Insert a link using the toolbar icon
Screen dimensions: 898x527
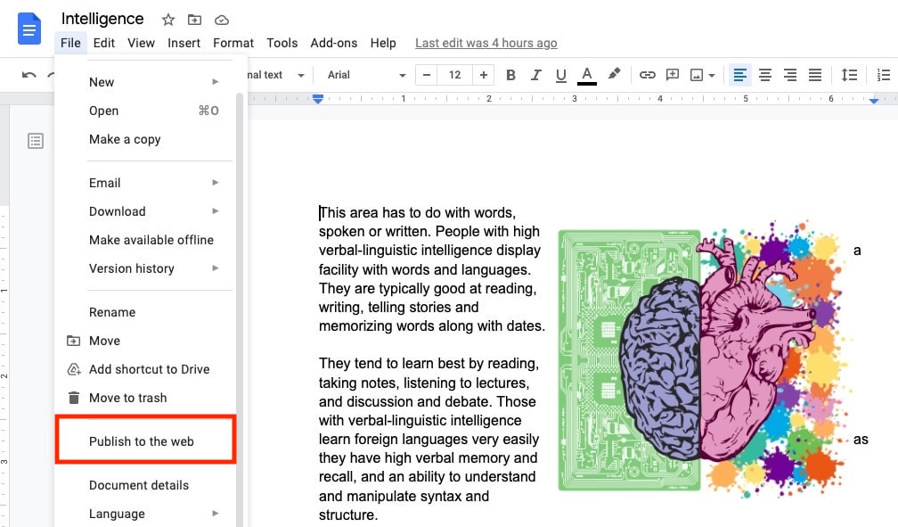[648, 75]
